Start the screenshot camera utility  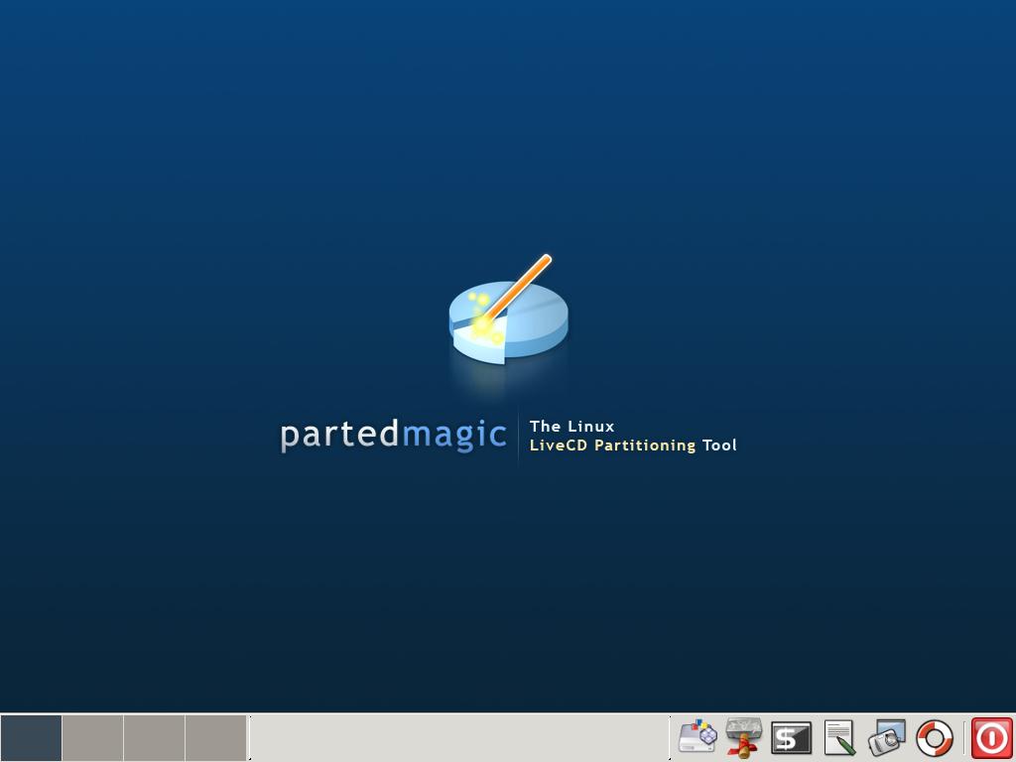tap(887, 737)
